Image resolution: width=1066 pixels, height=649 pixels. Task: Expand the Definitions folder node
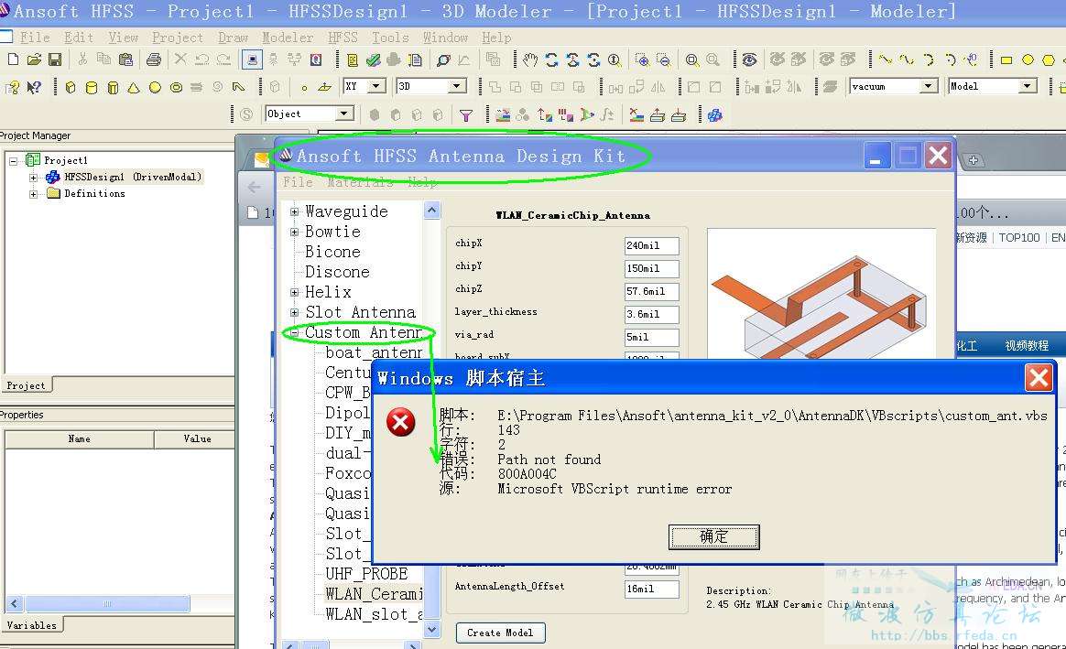tap(33, 194)
